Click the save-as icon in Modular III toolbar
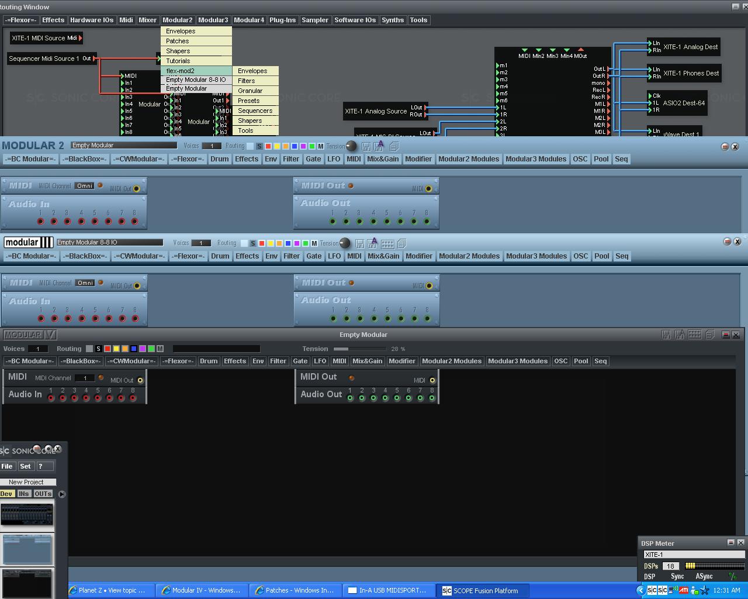This screenshot has height=599, width=748. pyautogui.click(x=372, y=243)
